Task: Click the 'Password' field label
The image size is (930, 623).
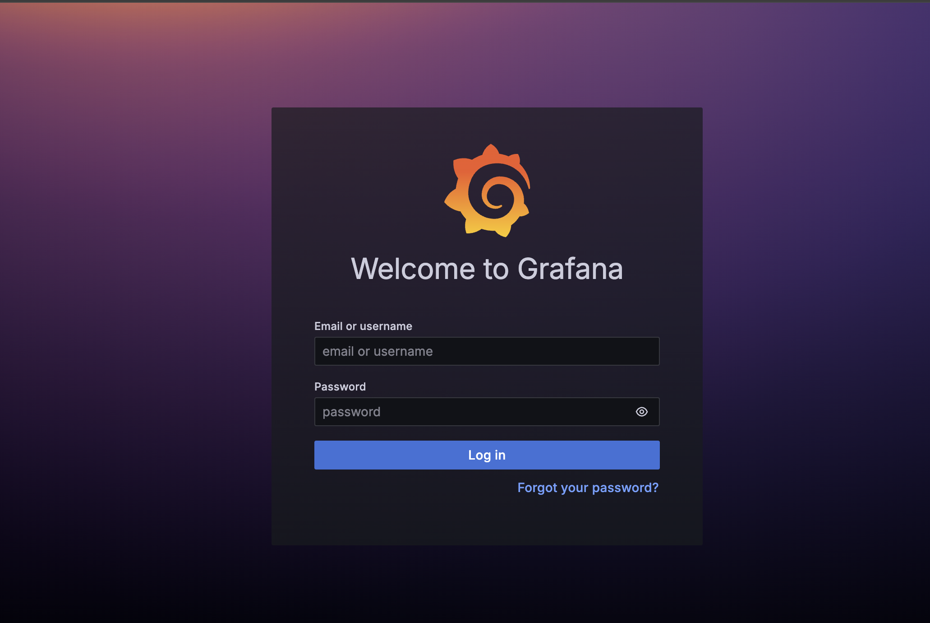Action: [x=340, y=386]
